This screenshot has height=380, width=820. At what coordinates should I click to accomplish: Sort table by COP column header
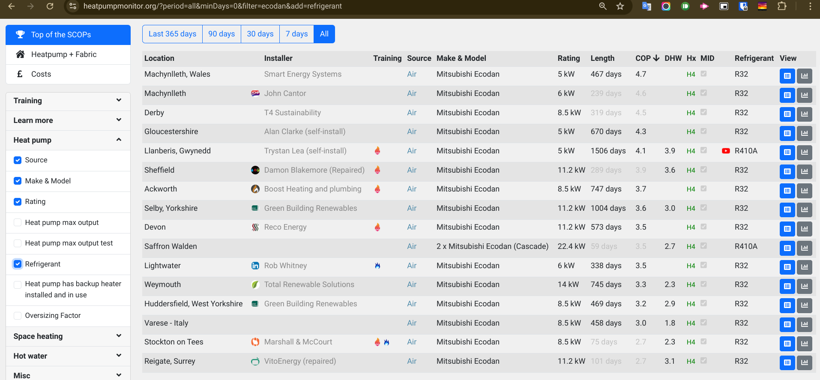pyautogui.click(x=647, y=58)
